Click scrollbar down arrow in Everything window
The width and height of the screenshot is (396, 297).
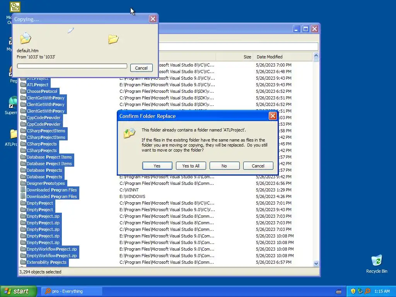pyautogui.click(x=316, y=263)
